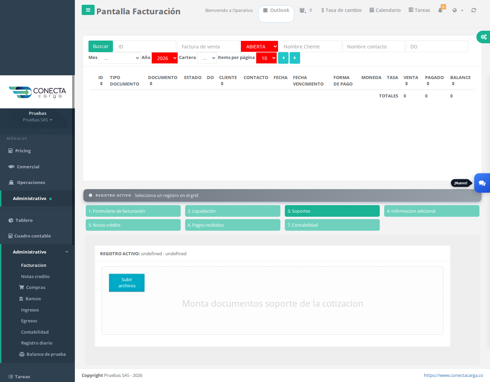
Task: Expand the Pruebas SAS company selector
Action: [37, 120]
